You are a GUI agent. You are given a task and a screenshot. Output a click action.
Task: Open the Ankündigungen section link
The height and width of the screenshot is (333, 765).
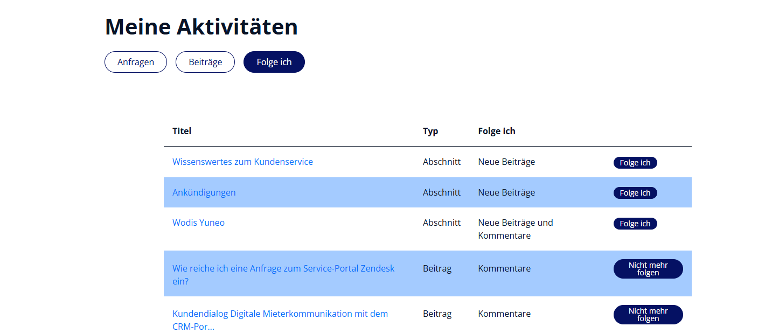204,192
